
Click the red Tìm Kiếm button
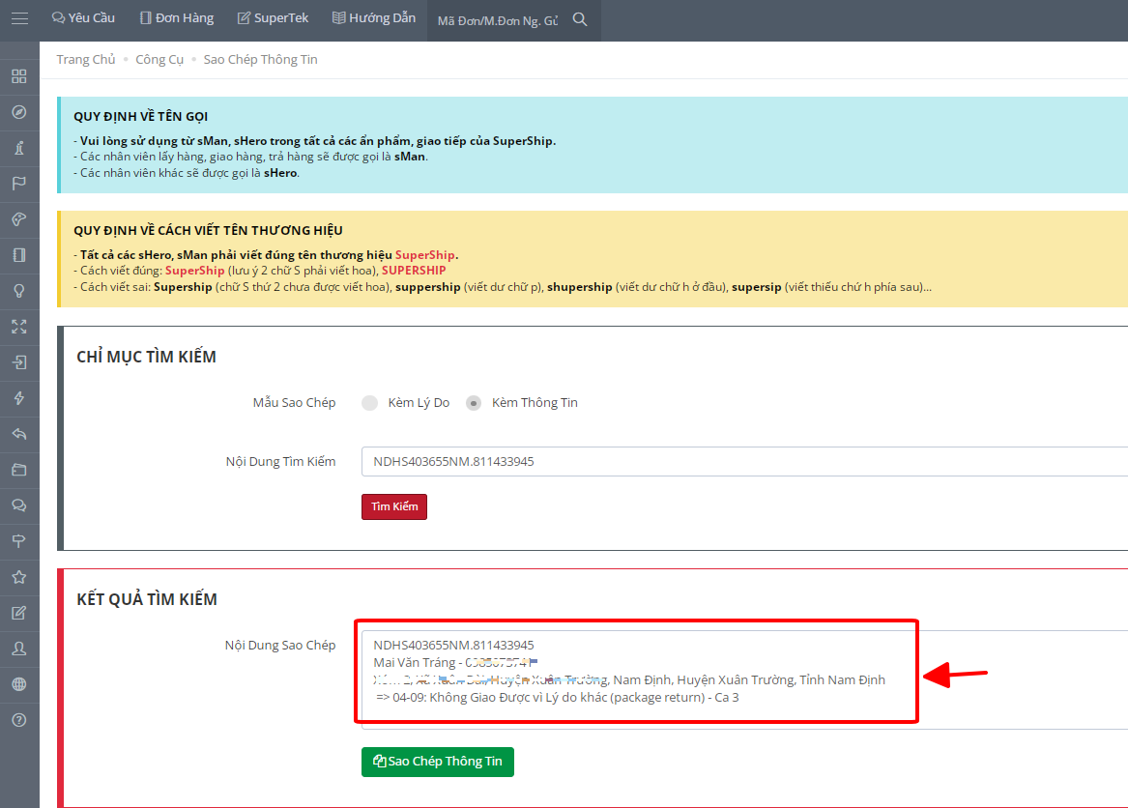[x=394, y=506]
